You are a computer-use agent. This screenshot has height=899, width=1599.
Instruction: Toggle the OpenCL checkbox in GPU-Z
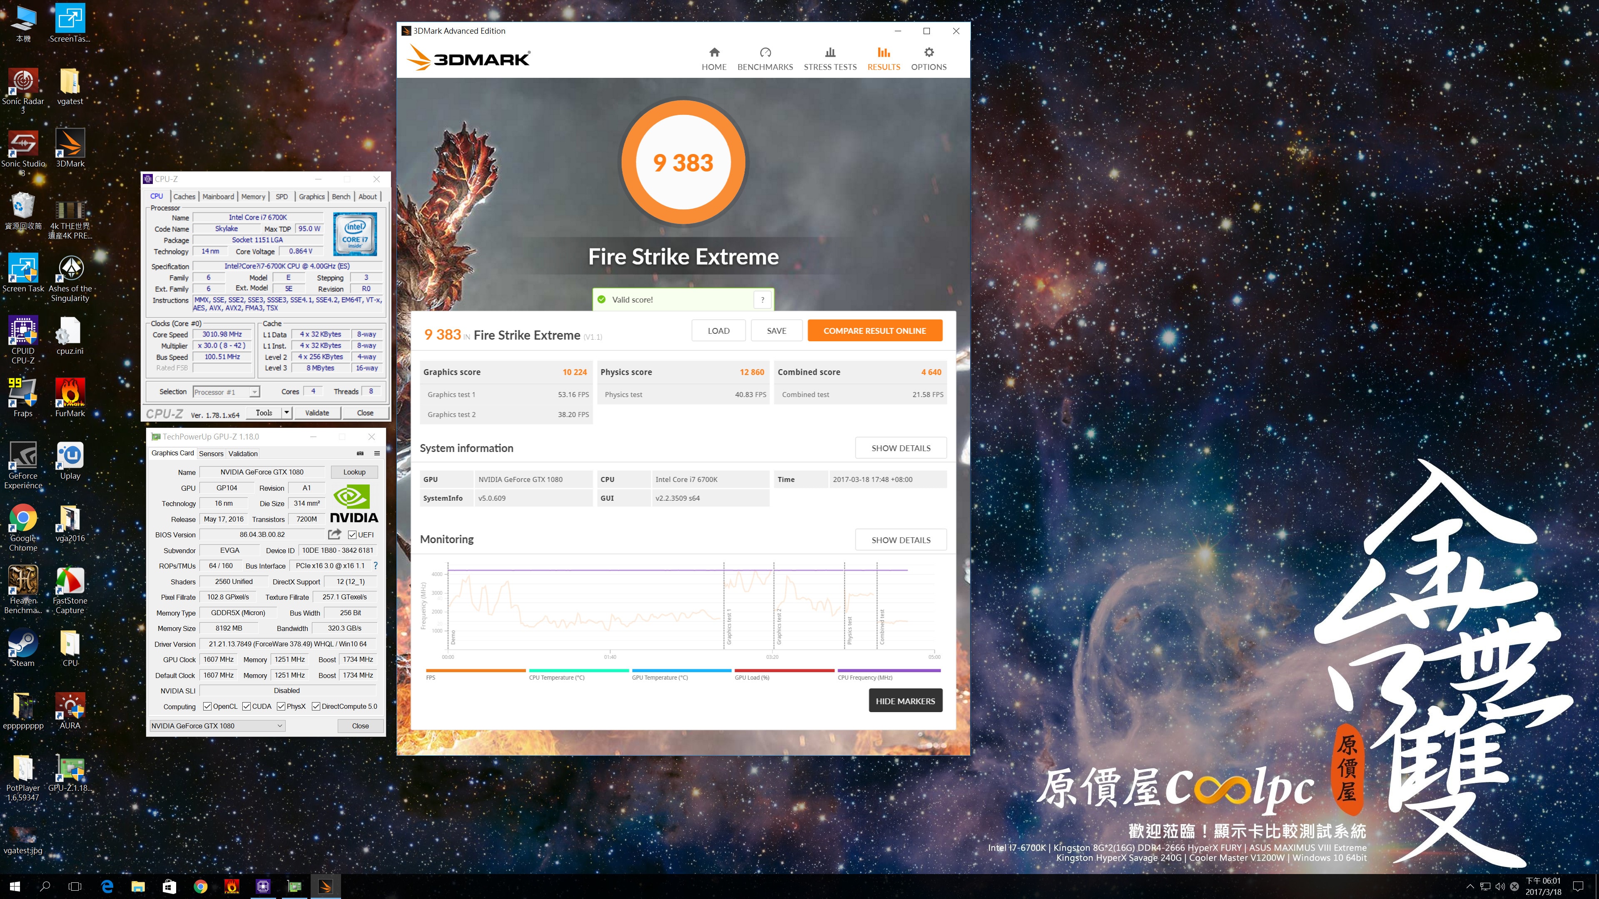coord(207,706)
